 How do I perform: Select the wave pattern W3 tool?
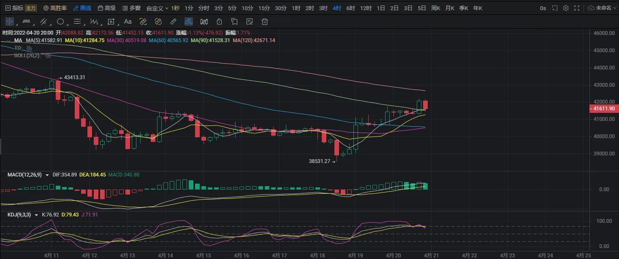pyautogui.click(x=94, y=21)
